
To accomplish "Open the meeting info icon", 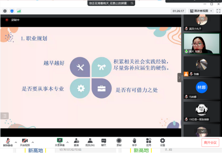I will pos(5,11).
